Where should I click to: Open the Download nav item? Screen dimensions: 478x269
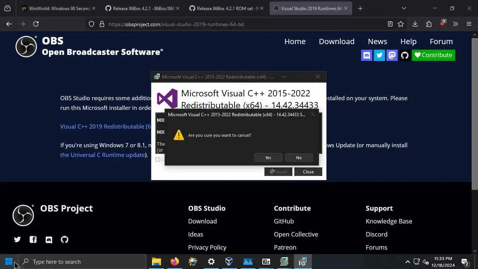(x=336, y=41)
